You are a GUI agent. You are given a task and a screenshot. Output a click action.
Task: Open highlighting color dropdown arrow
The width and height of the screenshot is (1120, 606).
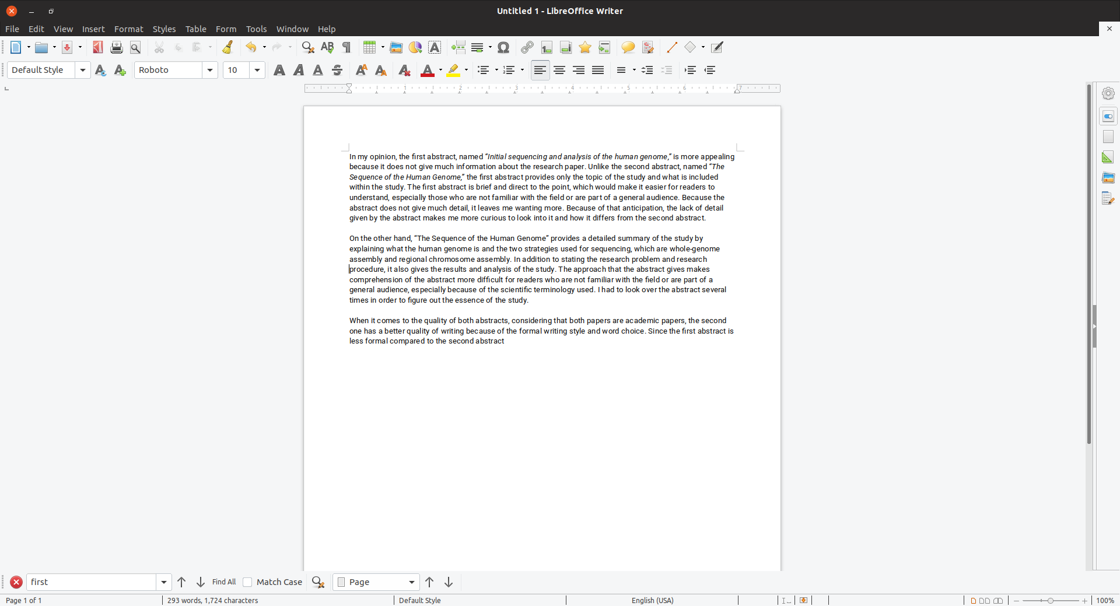(x=466, y=71)
